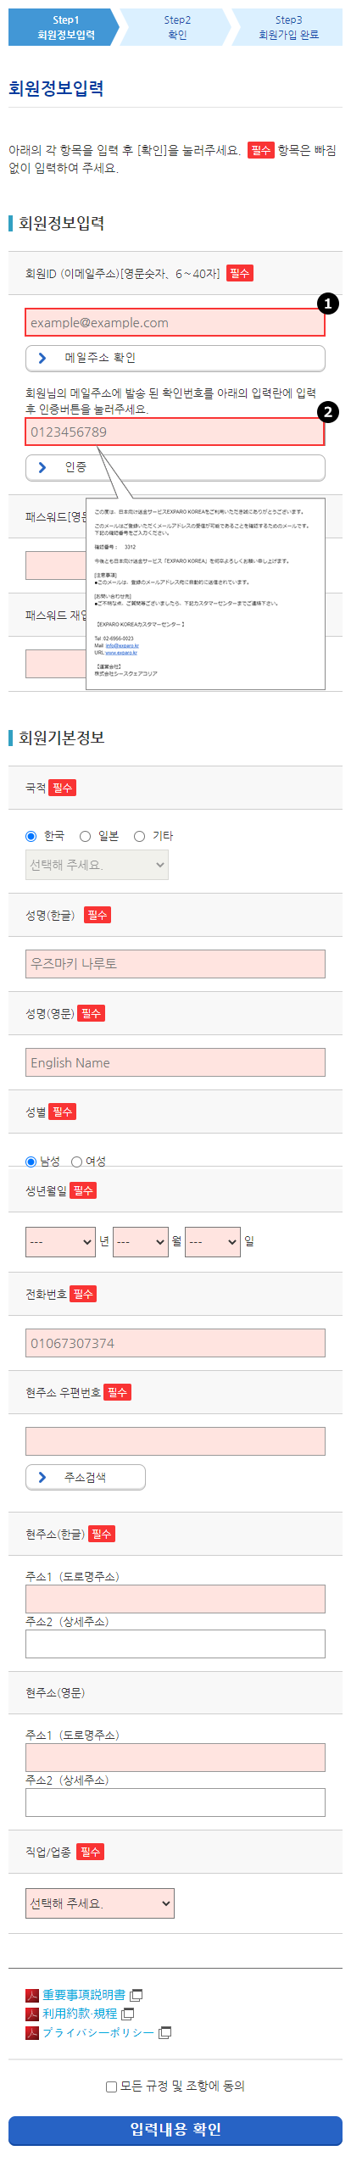Select 여성 gender radio button
The image size is (351, 2173).
click(x=76, y=1162)
